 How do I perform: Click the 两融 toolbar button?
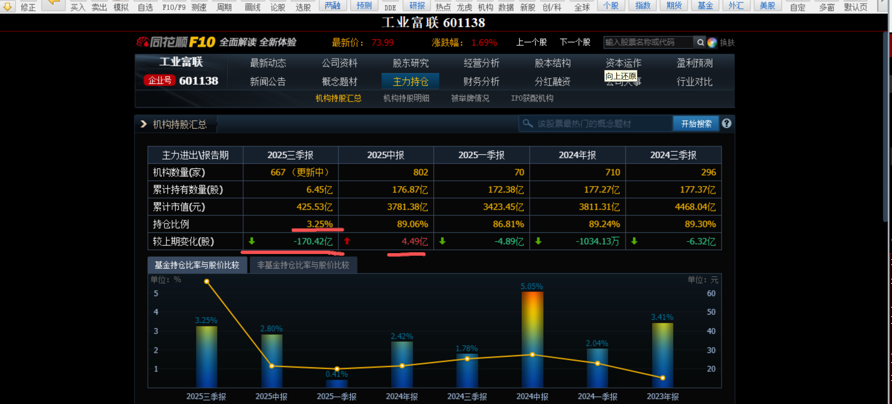click(x=333, y=6)
